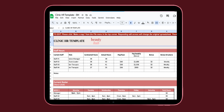Open version history clock icon
Viewport: 224px width, 112px height.
coord(161,16)
